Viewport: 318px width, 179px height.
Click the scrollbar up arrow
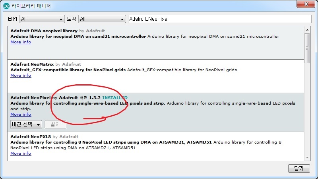pyautogui.click(x=307, y=30)
